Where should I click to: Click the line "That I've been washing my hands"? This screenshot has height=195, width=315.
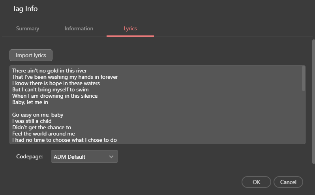pyautogui.click(x=65, y=77)
